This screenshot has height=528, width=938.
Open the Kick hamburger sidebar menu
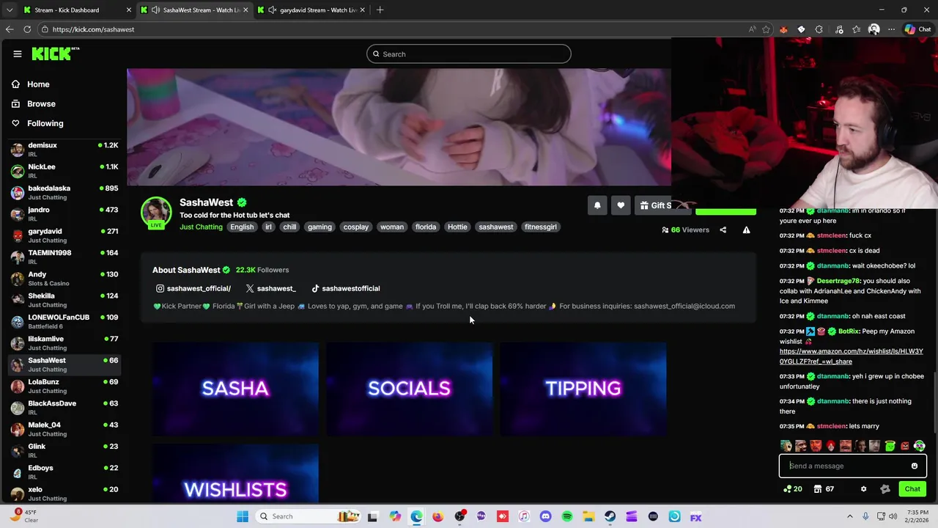coord(18,54)
